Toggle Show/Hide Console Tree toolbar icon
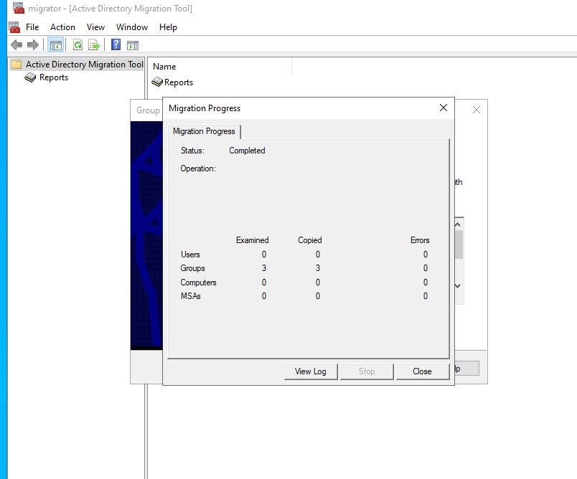Viewport: 577px width, 479px height. (x=55, y=45)
